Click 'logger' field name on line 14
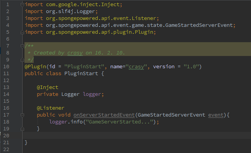Viewport: 251px width, 153px height. tap(92, 94)
